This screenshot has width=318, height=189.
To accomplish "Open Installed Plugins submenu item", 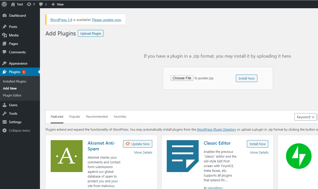I will pyautogui.click(x=14, y=81).
